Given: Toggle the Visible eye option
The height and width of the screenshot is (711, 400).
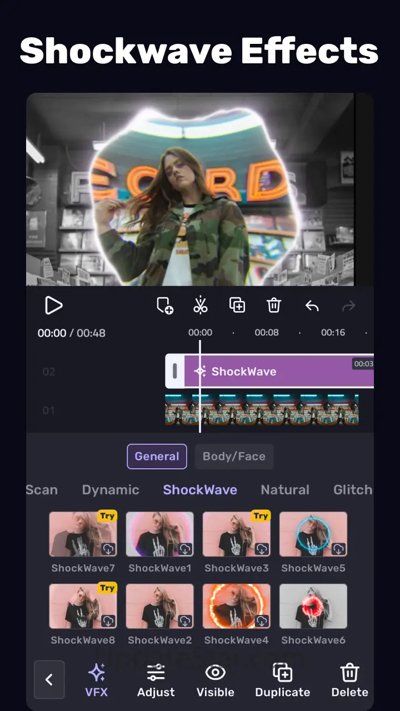Looking at the screenshot, I should [215, 680].
